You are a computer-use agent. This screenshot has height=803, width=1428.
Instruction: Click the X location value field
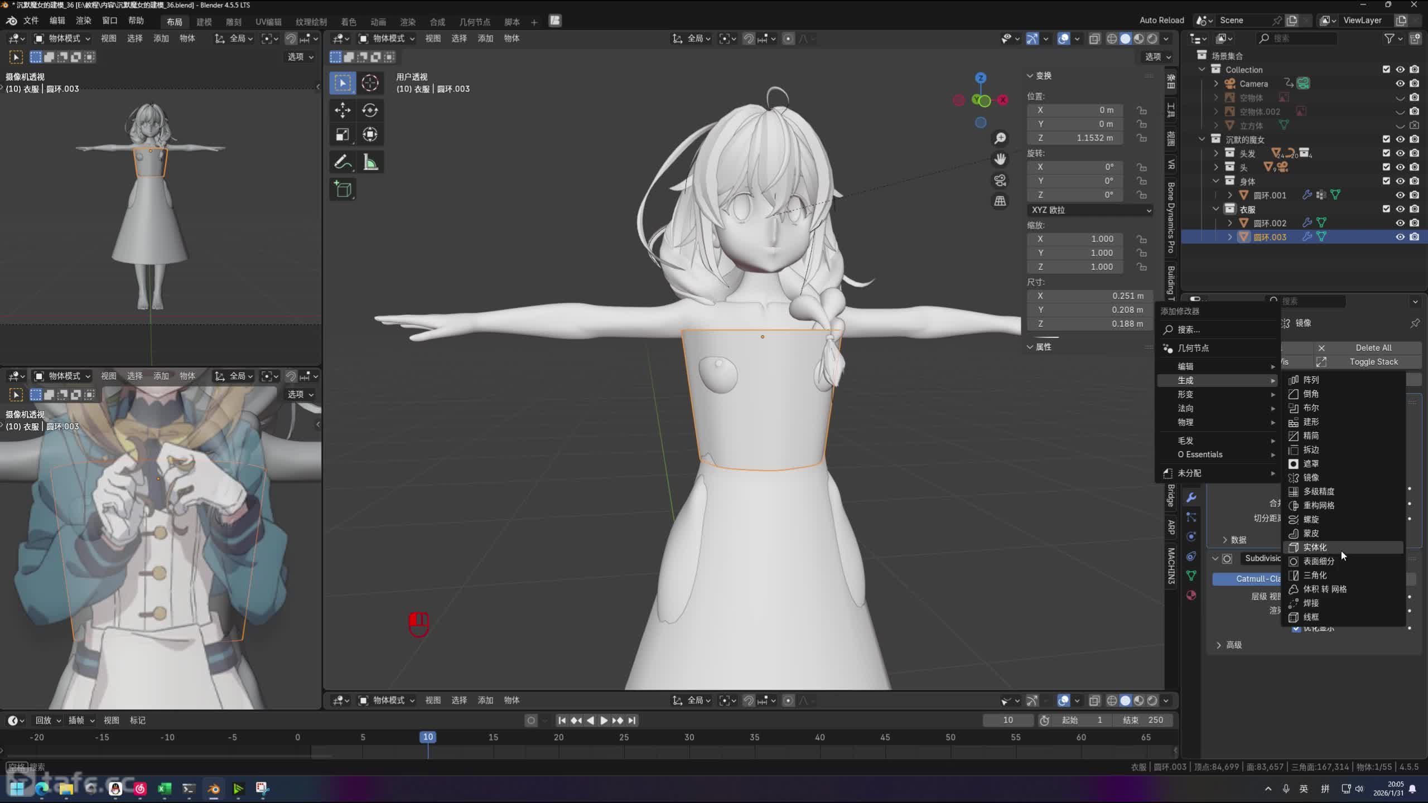click(1075, 110)
